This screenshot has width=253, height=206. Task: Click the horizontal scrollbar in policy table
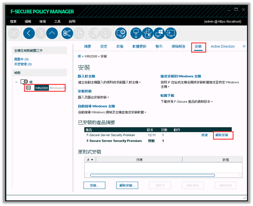pyautogui.click(x=152, y=175)
